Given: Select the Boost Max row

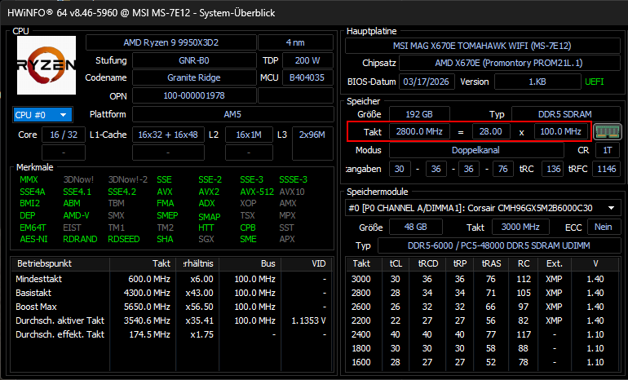Looking at the screenshot, I should (x=171, y=307).
